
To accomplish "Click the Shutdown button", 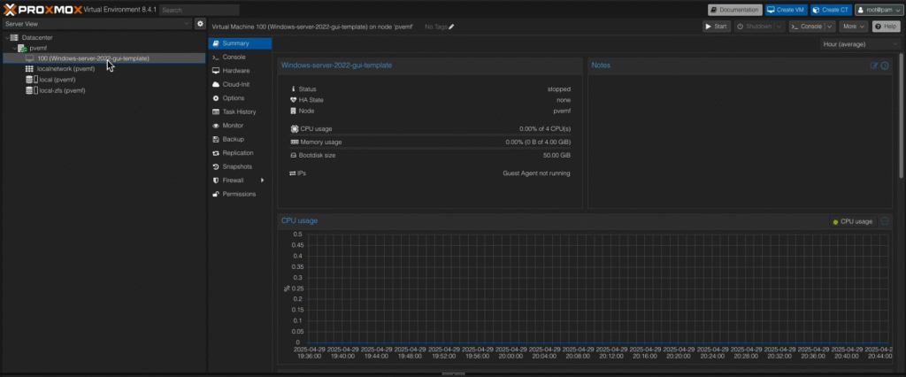I will tap(754, 27).
